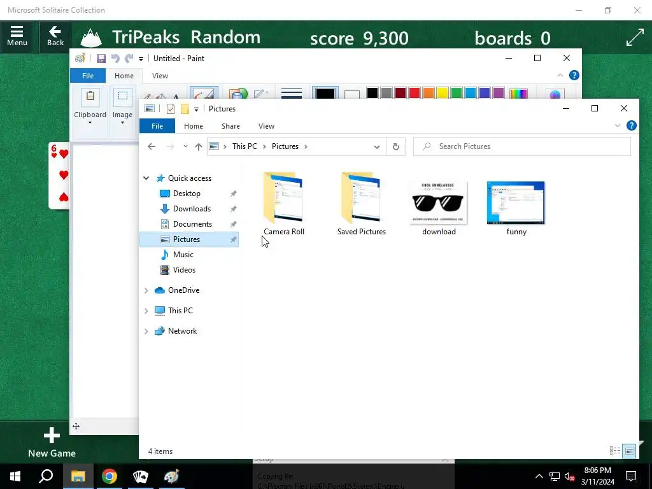This screenshot has width=652, height=489.
Task: Refresh the Pictures folder
Action: coord(396,147)
